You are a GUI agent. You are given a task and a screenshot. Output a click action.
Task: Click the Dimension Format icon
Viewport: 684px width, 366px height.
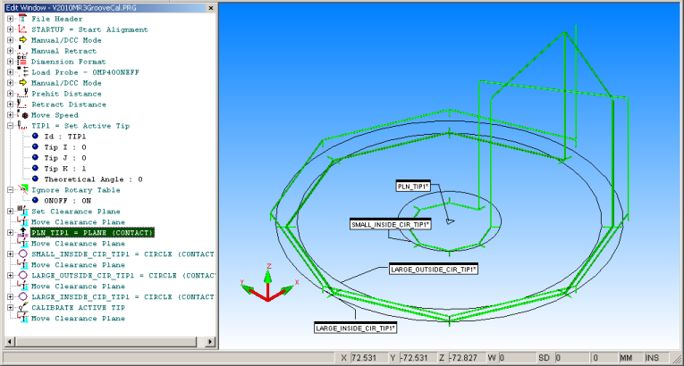tap(22, 62)
